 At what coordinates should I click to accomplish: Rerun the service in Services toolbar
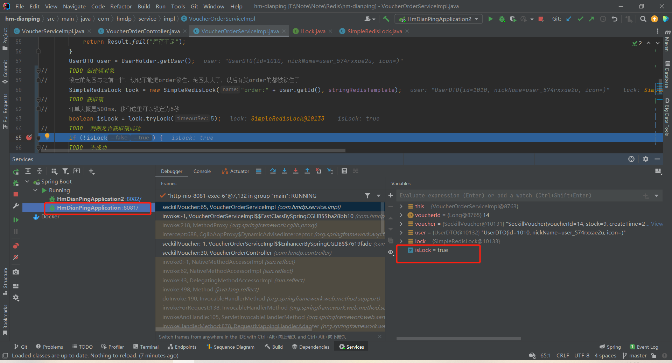tap(16, 172)
